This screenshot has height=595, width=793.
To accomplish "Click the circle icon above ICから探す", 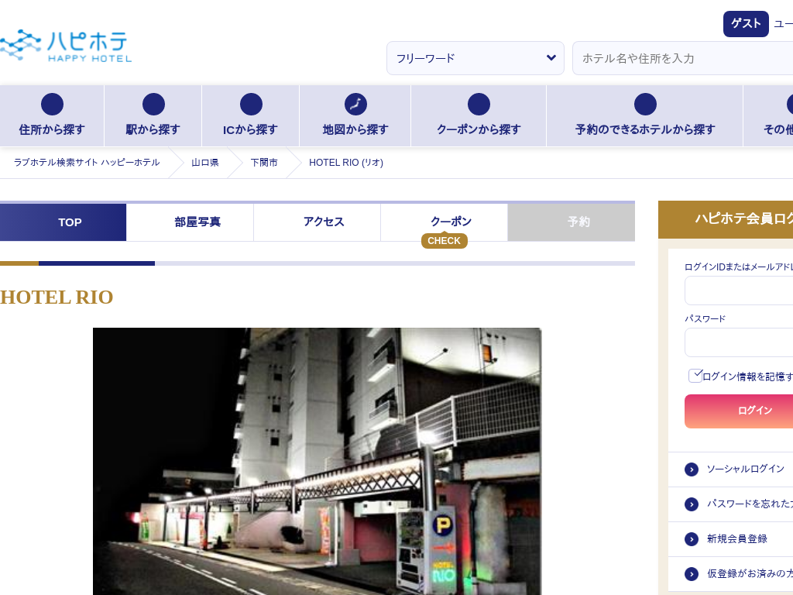I will (251, 105).
